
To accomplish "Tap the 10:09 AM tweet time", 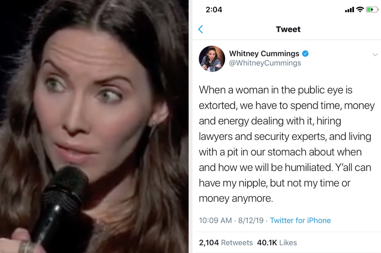I will tap(215, 220).
